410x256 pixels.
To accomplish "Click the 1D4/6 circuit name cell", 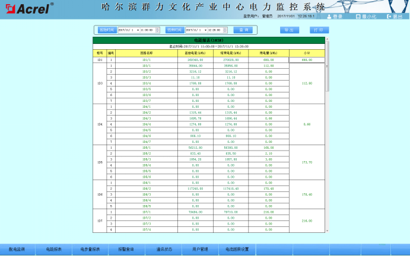I will pos(147,136).
